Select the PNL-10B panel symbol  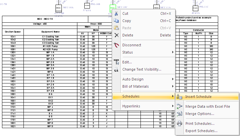coord(87,6)
